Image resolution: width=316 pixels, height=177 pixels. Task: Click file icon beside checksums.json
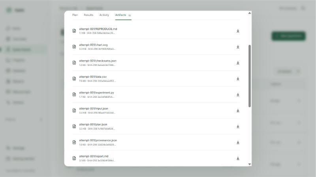point(74,63)
